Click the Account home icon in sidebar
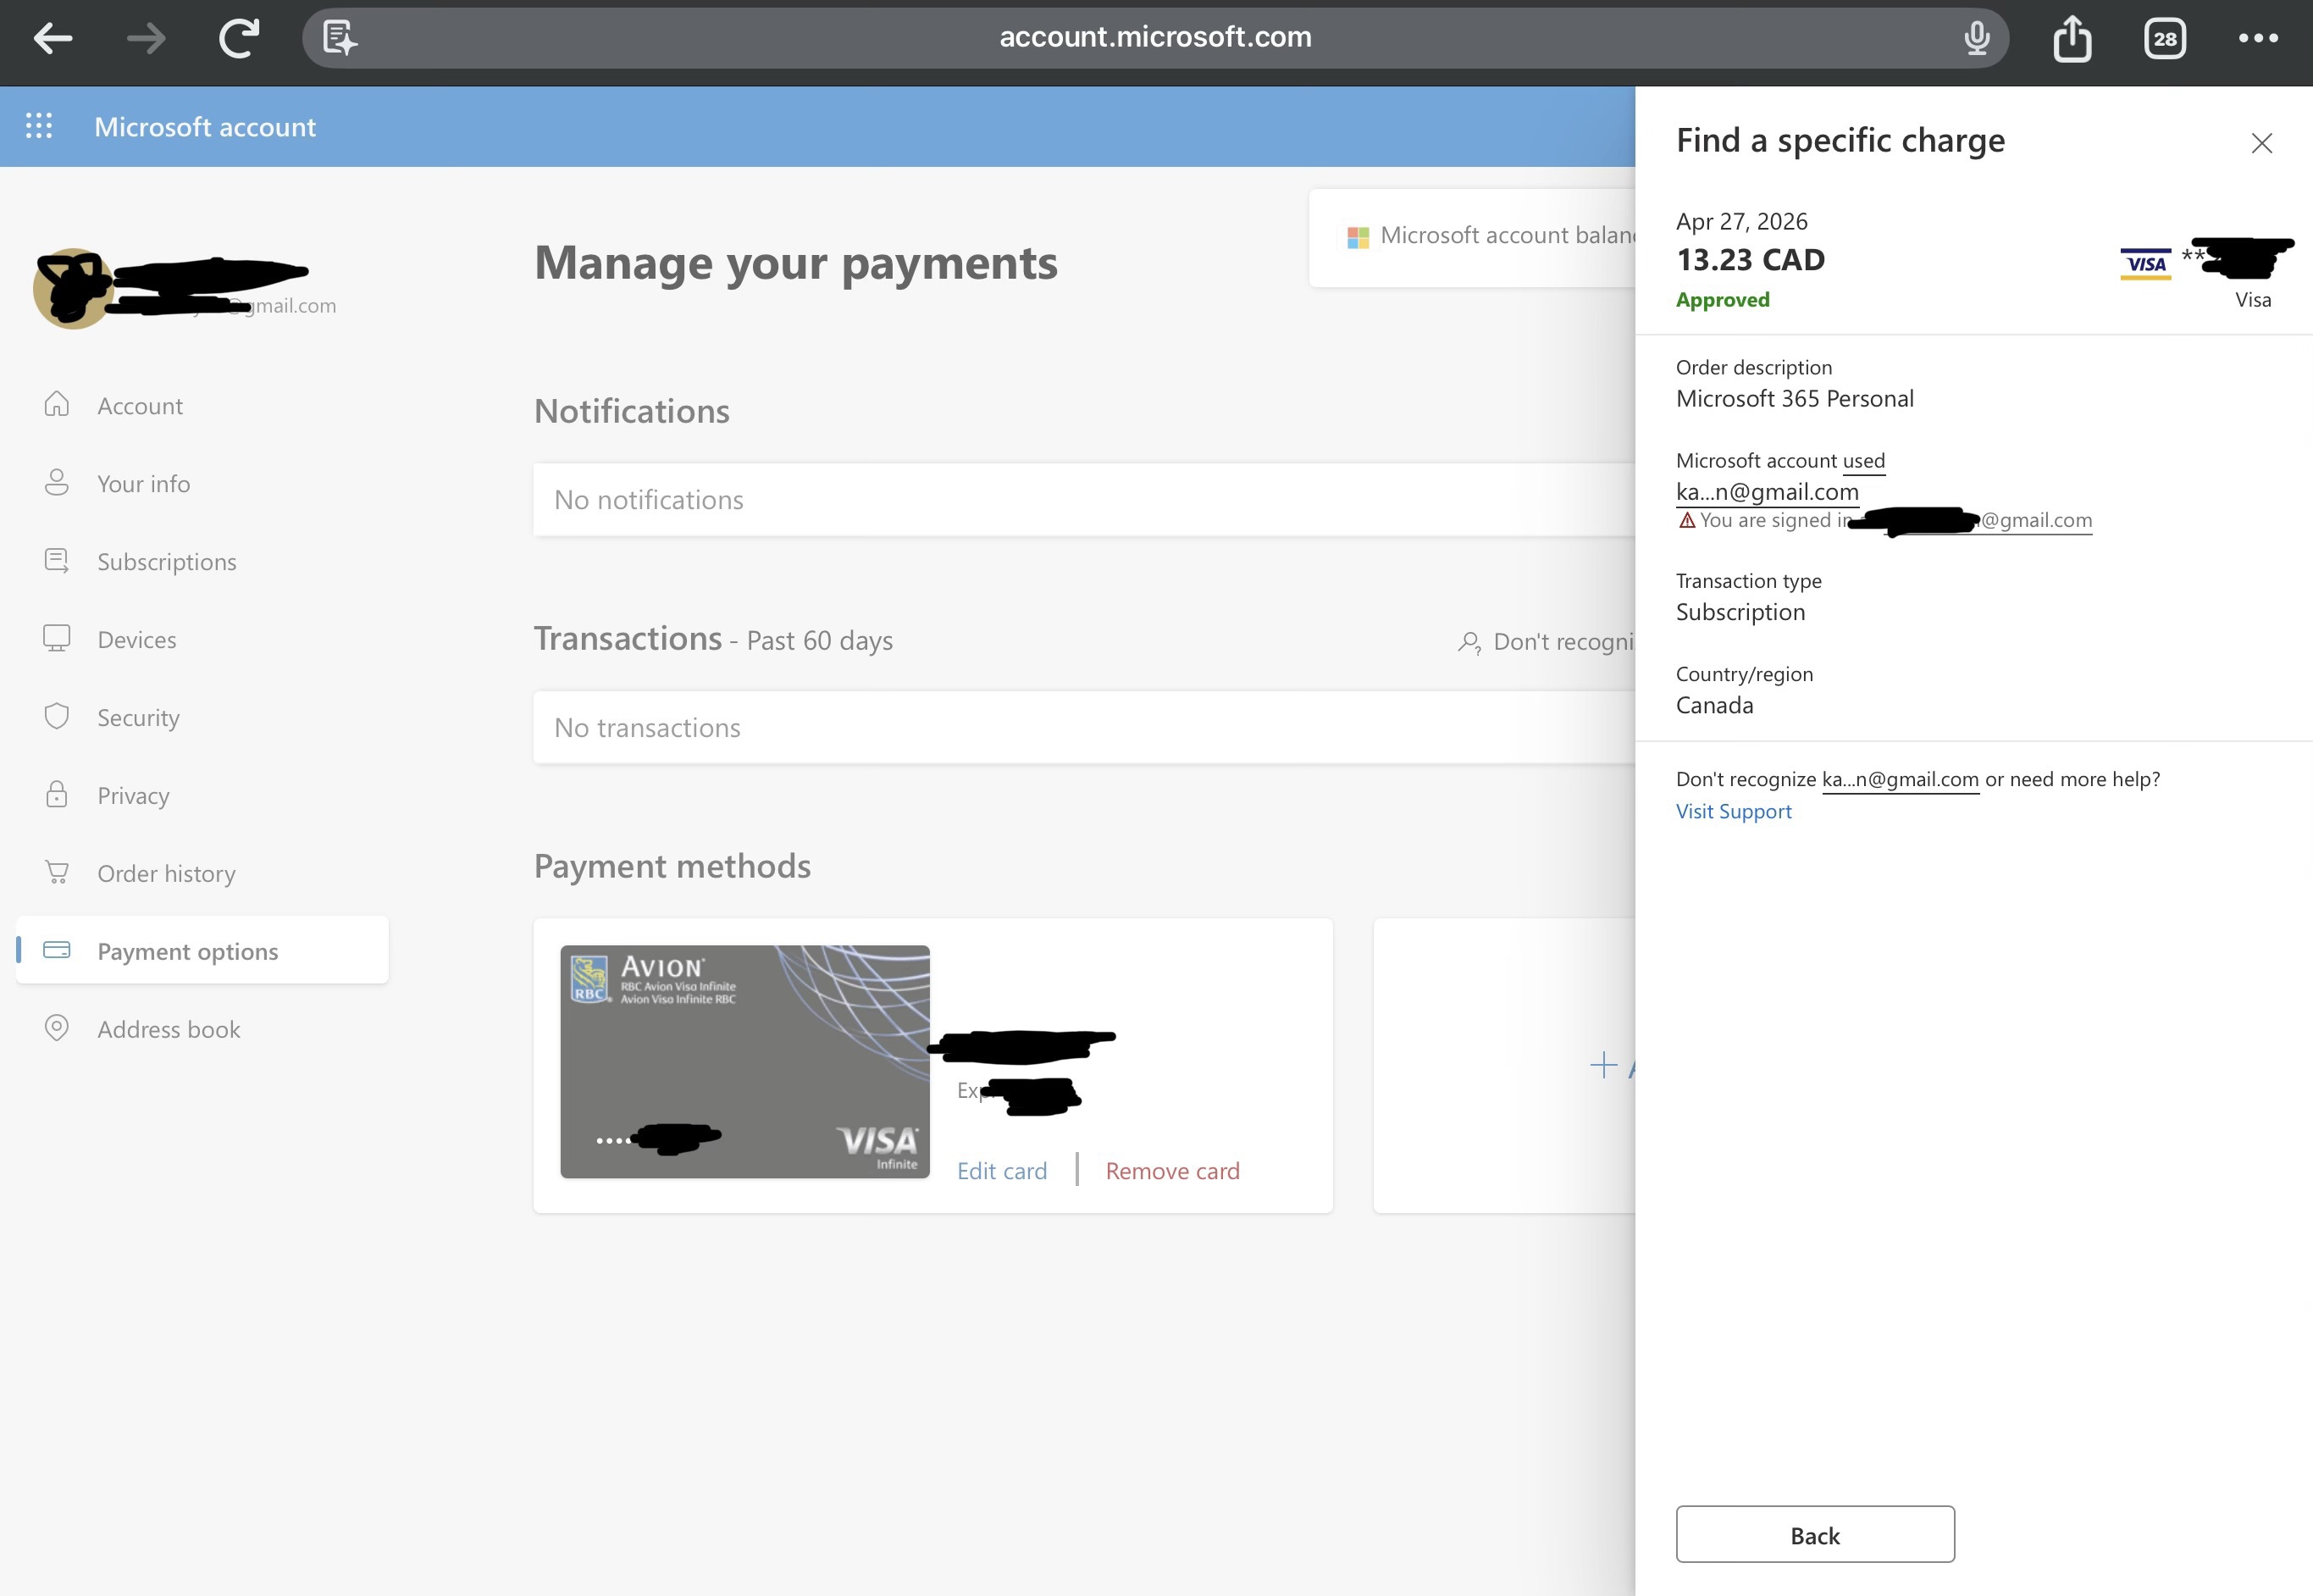Viewport: 2313px width, 1596px height. pos(57,404)
